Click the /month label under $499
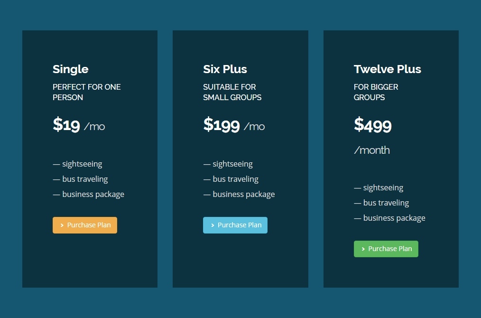The width and height of the screenshot is (481, 318). click(372, 150)
